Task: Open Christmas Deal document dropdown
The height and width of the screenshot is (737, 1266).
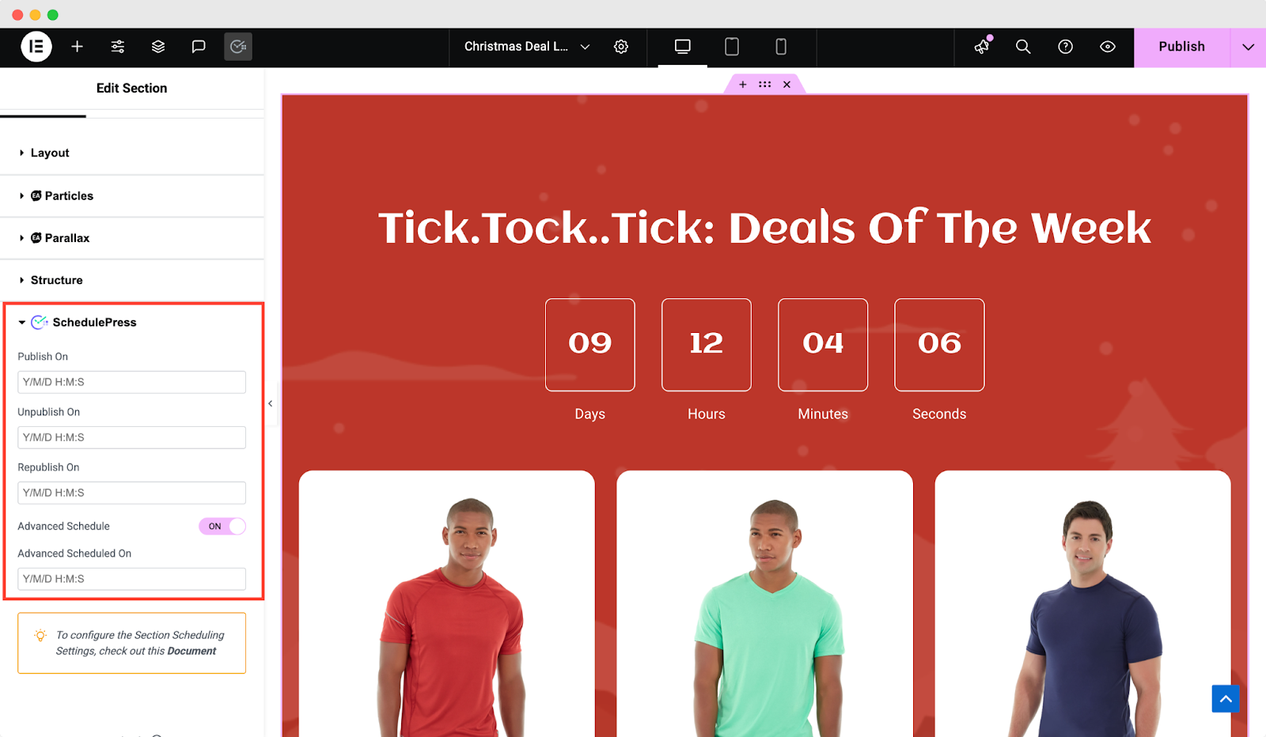Action: coord(527,47)
